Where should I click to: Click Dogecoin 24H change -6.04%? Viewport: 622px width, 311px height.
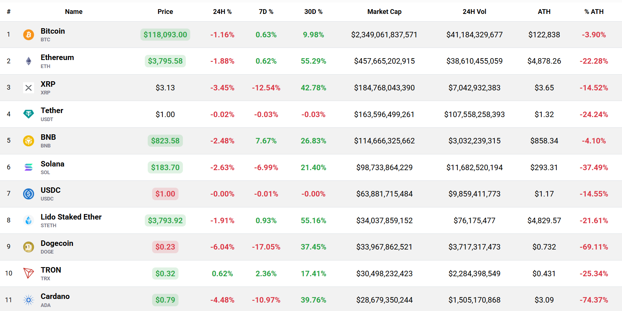click(222, 247)
